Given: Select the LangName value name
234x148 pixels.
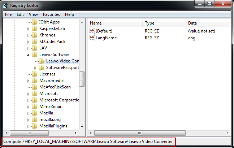Looking at the screenshot, I should pos(106,38).
